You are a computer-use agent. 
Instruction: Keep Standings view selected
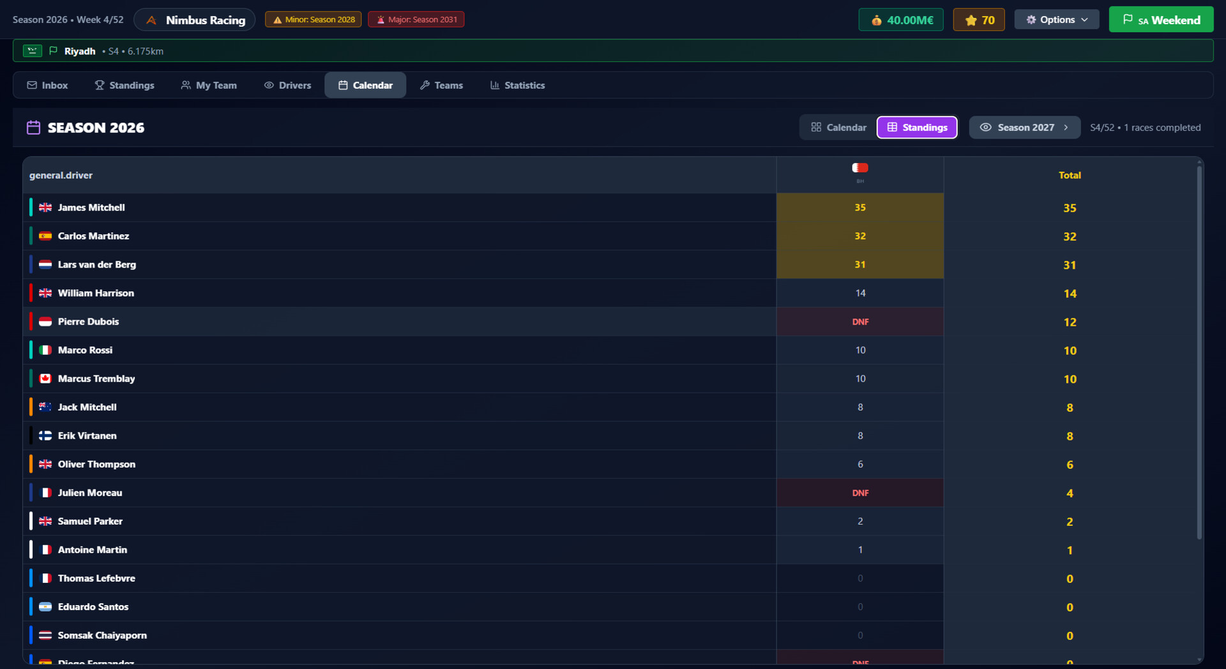pos(917,127)
